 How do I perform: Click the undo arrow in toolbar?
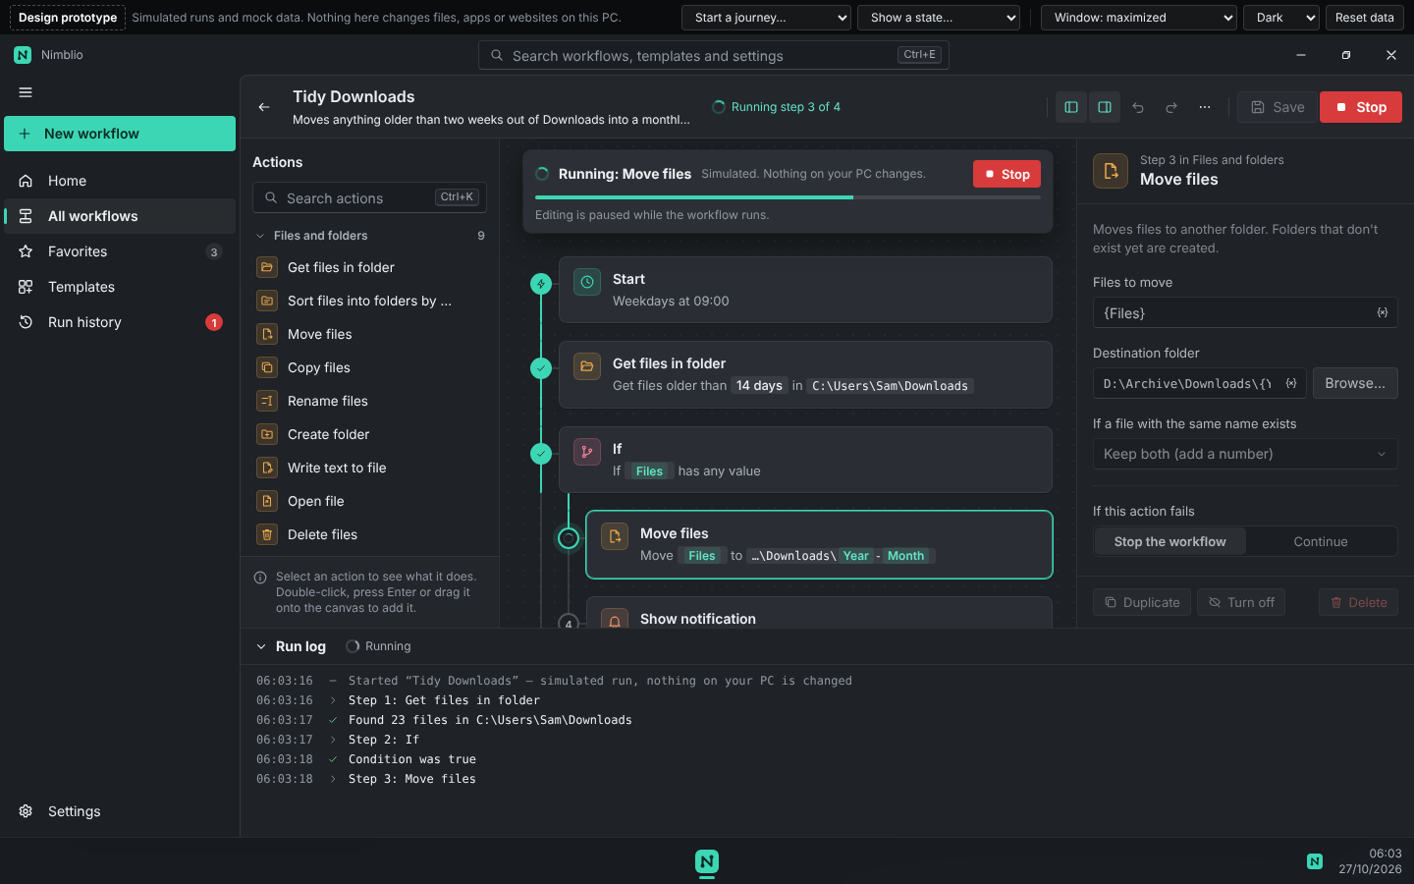click(1138, 107)
